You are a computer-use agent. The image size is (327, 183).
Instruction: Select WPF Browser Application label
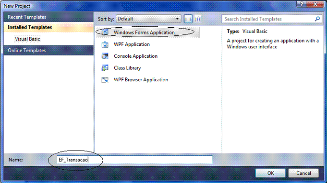[x=141, y=80]
